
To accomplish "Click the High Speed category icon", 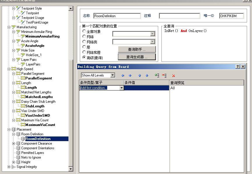I will pos(14,69).
